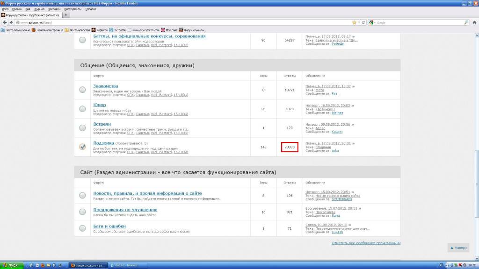Open a new tab with the plus button
This screenshot has height=269, width=479.
click(65, 15)
